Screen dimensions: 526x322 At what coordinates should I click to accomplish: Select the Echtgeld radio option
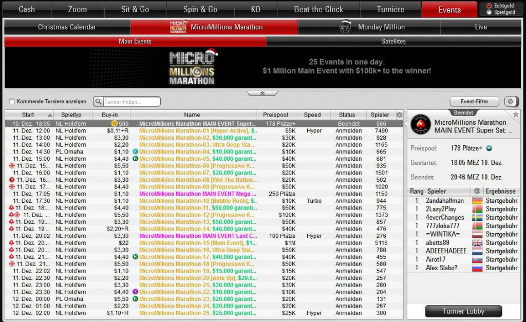point(489,5)
